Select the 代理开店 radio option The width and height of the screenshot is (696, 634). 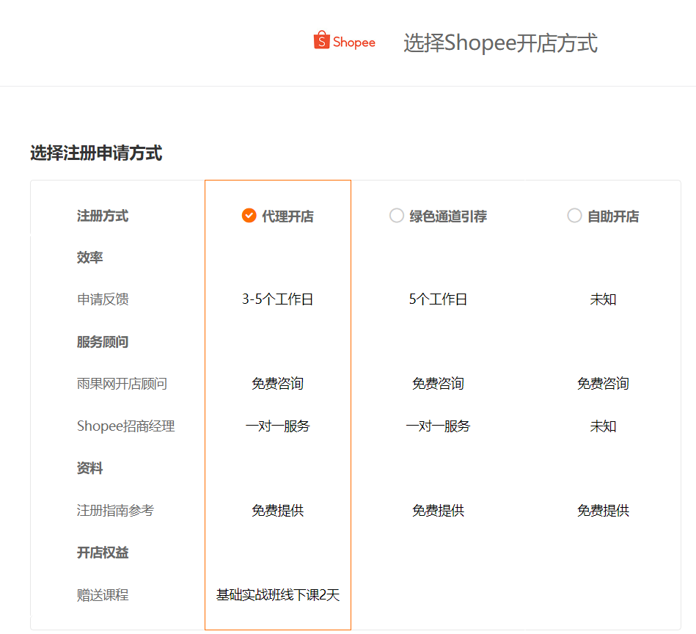249,216
